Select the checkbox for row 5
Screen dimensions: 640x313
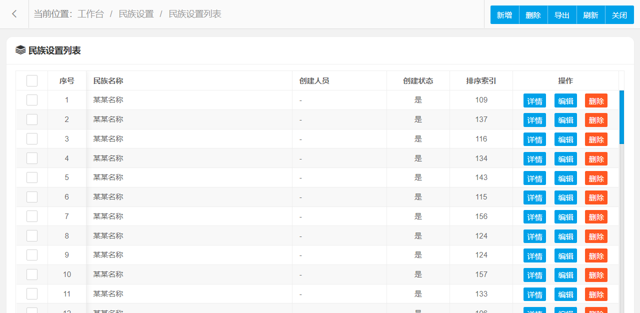point(32,177)
